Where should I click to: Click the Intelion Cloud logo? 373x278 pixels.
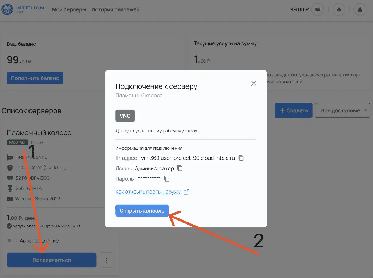pos(23,9)
